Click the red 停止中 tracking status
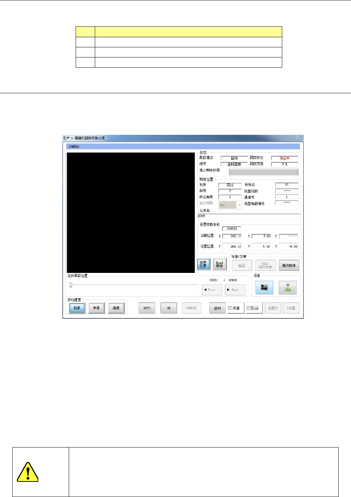 pos(284,158)
